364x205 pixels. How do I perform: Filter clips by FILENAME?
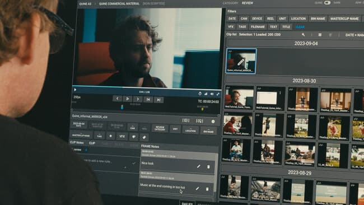point(258,27)
